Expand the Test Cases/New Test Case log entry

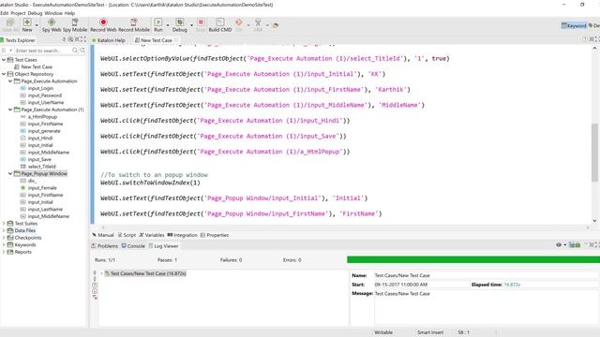pos(102,273)
